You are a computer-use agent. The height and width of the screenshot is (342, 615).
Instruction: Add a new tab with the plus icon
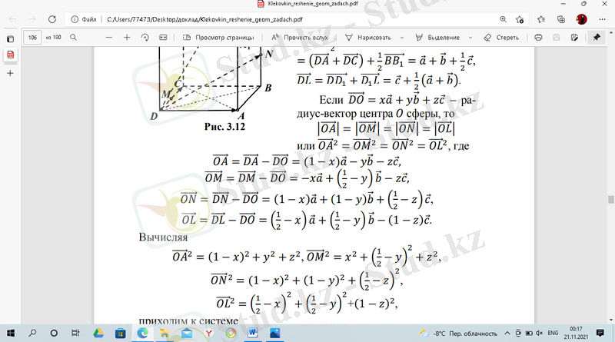pos(10,73)
